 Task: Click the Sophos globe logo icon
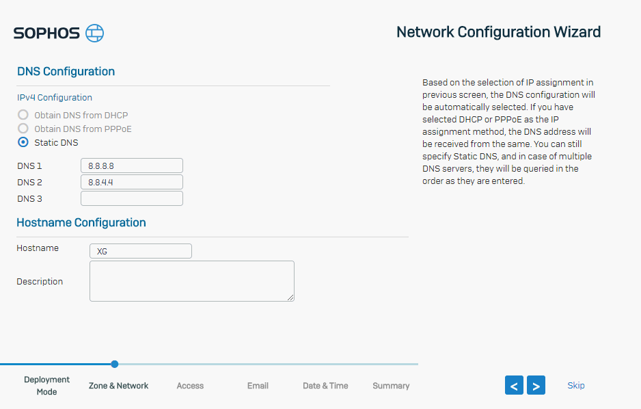click(x=94, y=33)
